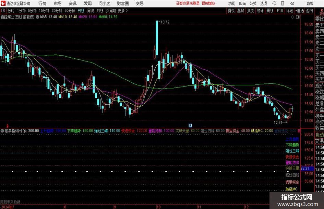Add stock with the +自选 button
Viewport: 324px width, 209px height.
pos(300,11)
